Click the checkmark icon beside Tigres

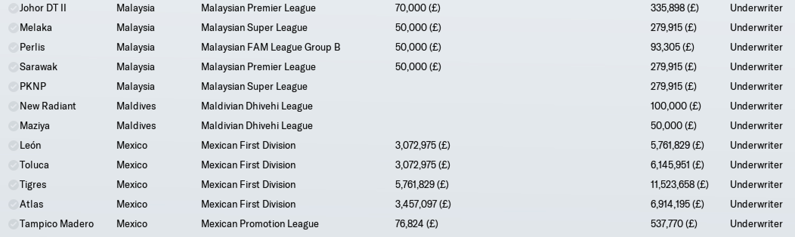[13, 185]
